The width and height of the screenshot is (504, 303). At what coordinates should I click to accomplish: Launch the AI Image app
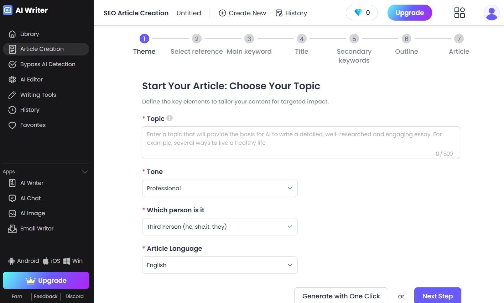32,213
